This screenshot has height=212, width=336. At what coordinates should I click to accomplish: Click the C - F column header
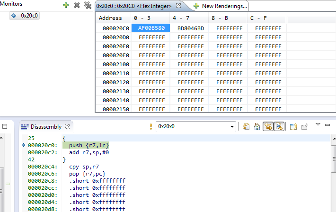(x=258, y=18)
